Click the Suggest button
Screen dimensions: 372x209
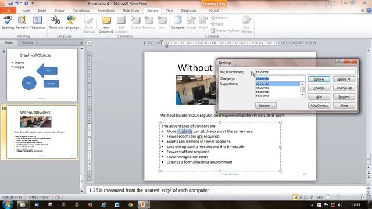click(x=344, y=97)
